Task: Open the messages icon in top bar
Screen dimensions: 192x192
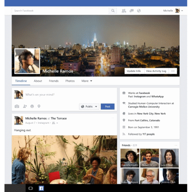Action: pyautogui.click(x=131, y=11)
